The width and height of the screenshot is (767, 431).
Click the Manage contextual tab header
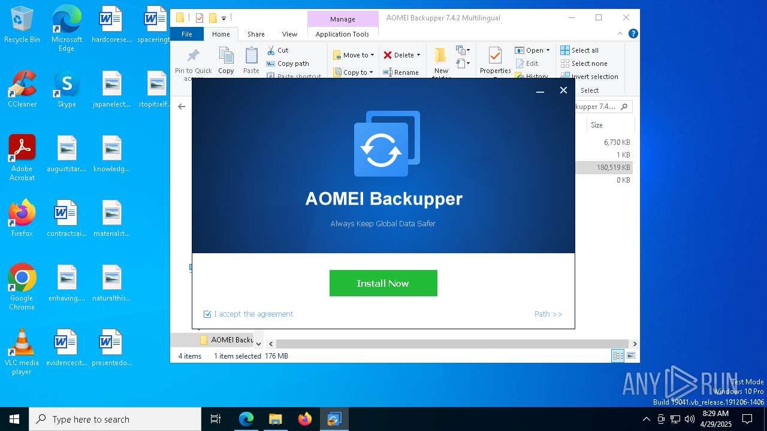point(343,19)
